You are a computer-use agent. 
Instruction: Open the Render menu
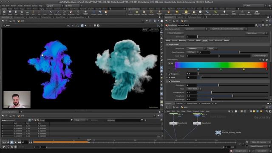[13, 6]
